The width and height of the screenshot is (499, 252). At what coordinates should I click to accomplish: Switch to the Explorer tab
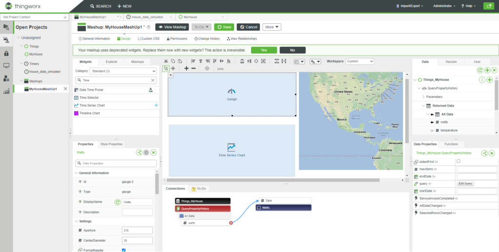click(x=112, y=62)
